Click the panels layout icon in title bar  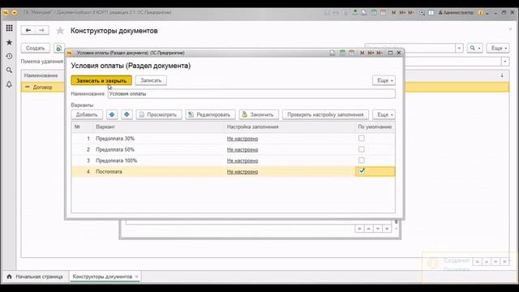[431, 13]
